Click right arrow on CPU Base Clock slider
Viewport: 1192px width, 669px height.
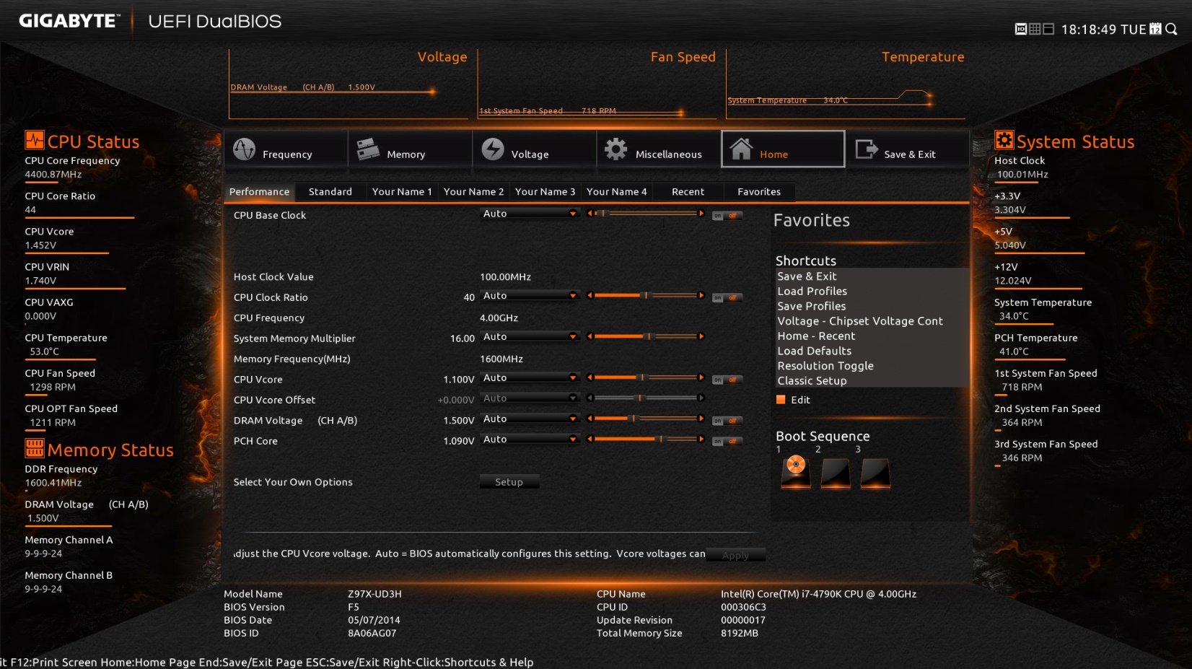[x=701, y=214]
